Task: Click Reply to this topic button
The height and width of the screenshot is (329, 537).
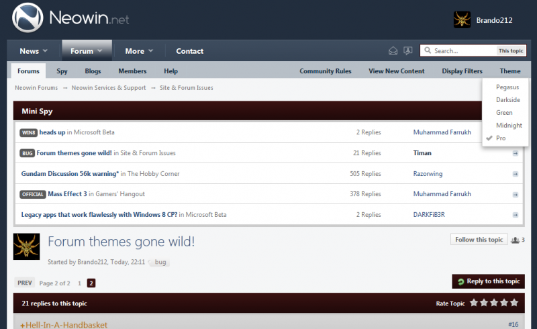Action: 489,281
